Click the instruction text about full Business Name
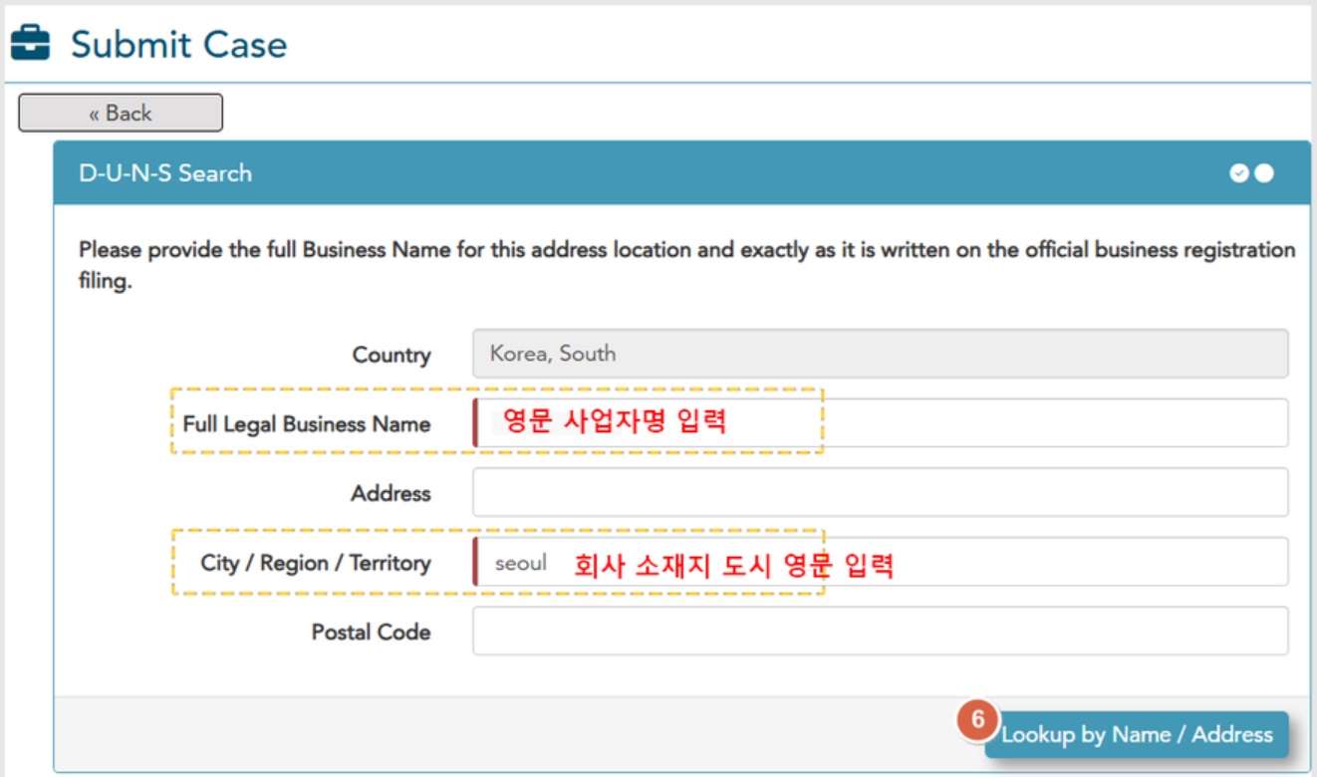Viewport: 1317px width, 777px height. click(x=687, y=265)
